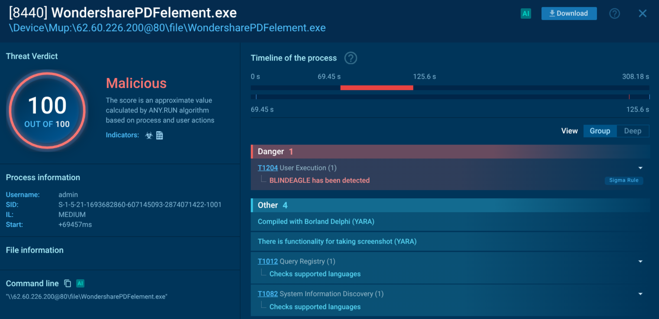Image resolution: width=659 pixels, height=319 pixels.
Task: Open timeline help question mark
Action: (x=351, y=58)
